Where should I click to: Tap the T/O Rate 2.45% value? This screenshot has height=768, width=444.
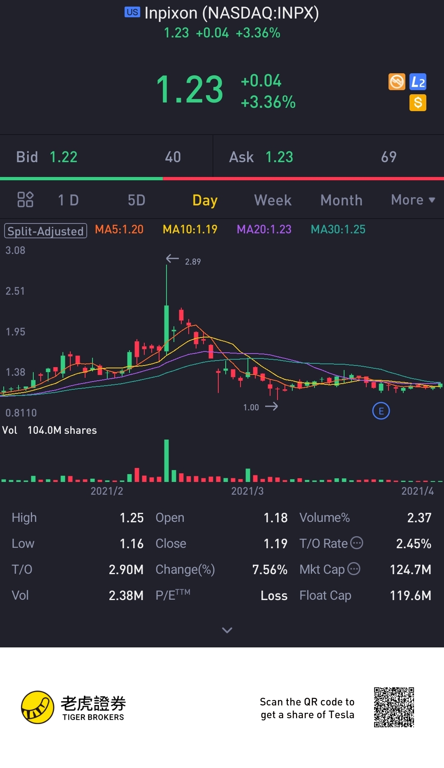tap(414, 543)
